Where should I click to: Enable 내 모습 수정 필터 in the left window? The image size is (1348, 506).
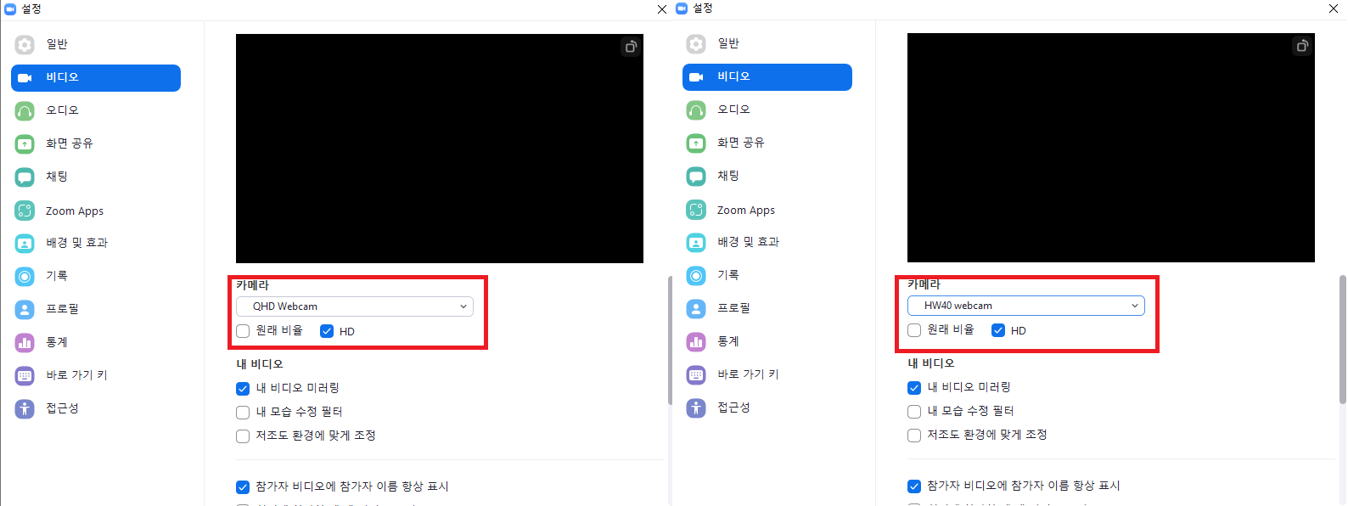pos(243,412)
